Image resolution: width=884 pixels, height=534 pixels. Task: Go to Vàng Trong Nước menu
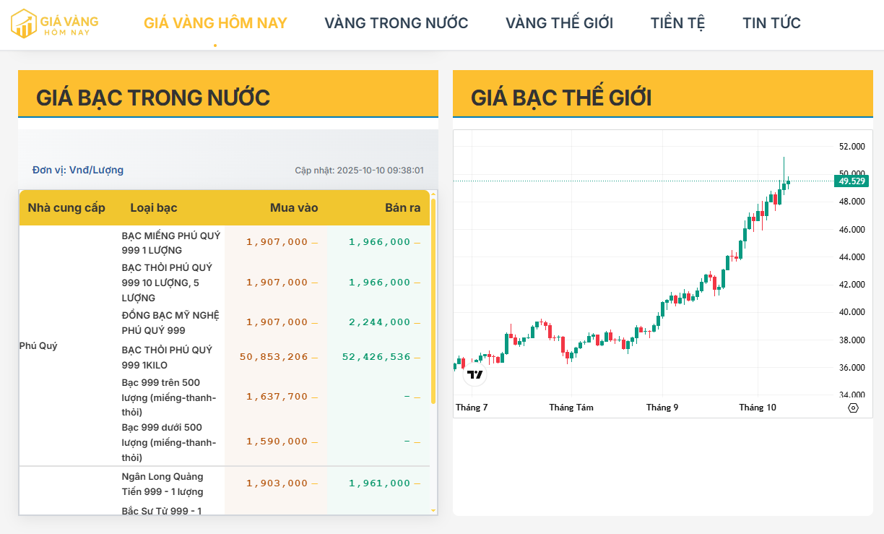396,23
